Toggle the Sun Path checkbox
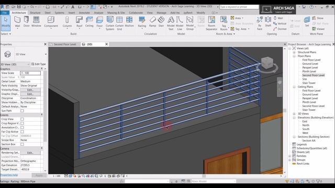The image size is (335, 188). coord(22,111)
